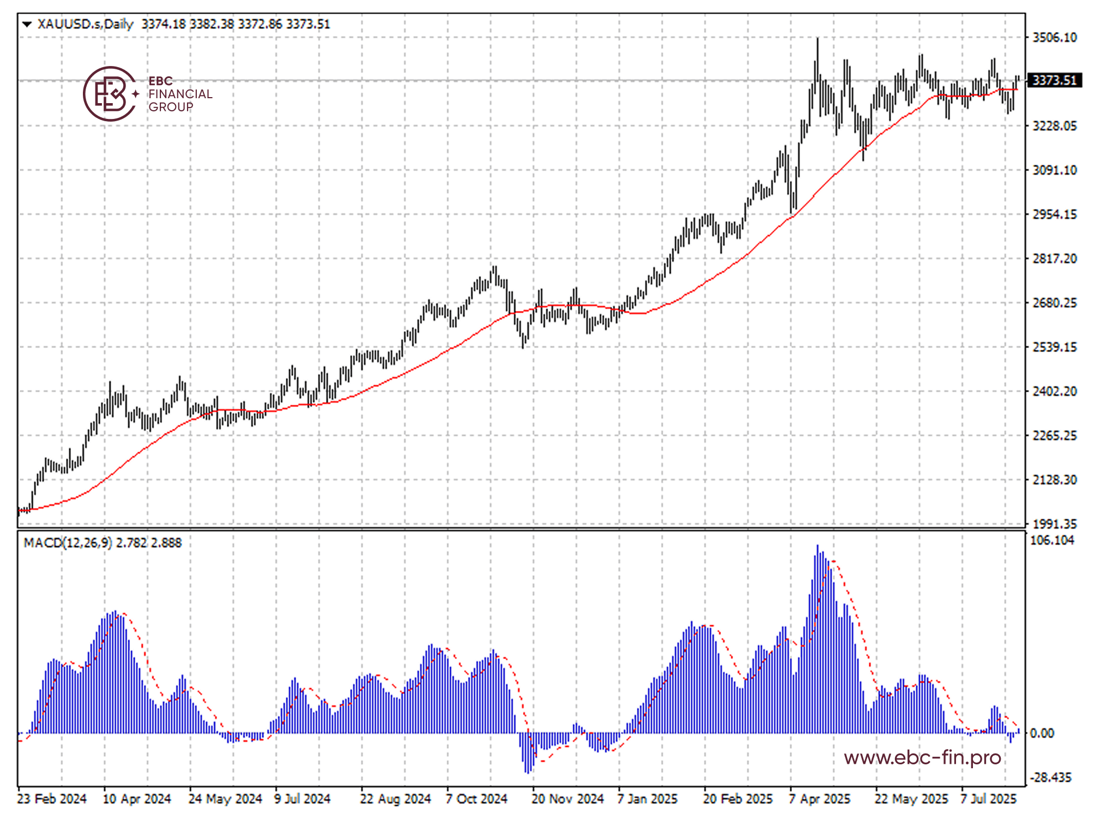
Task: Select the 7 Oct 2024 date marker
Action: tap(477, 799)
